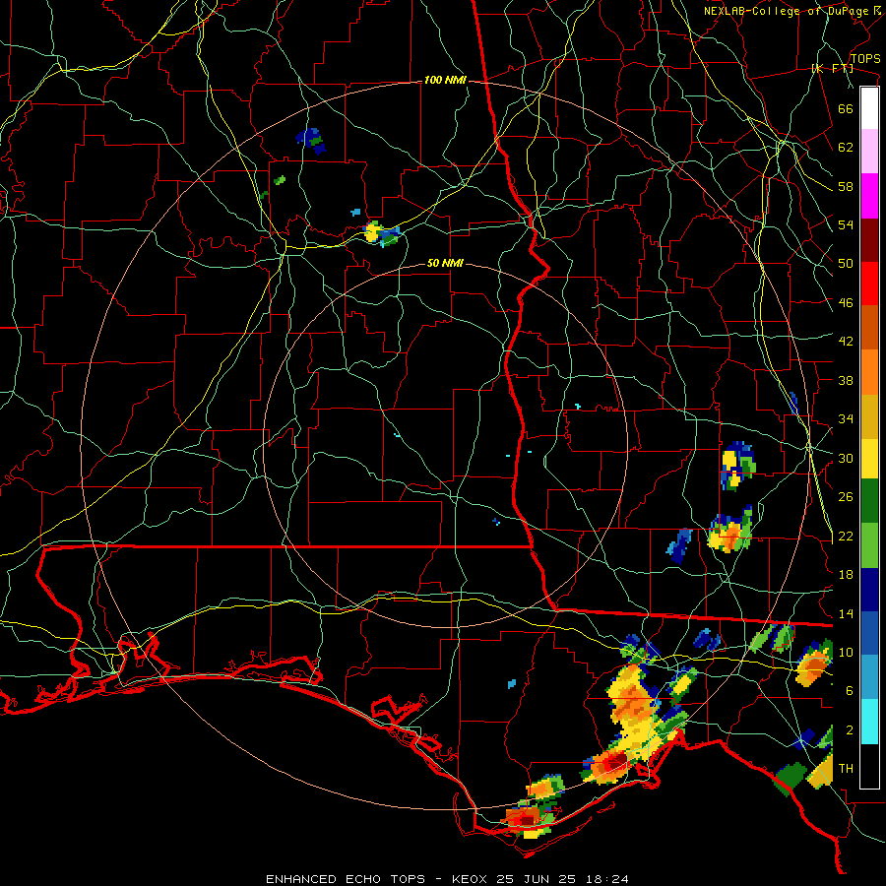
Task: Click the 38 legend value
Action: tap(846, 380)
